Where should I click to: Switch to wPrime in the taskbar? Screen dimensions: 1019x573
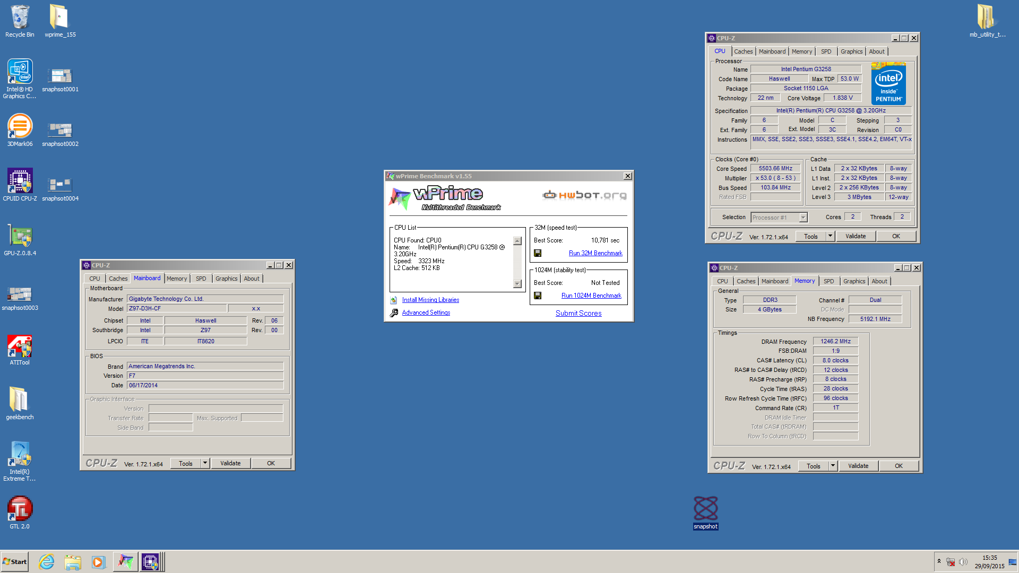[125, 562]
